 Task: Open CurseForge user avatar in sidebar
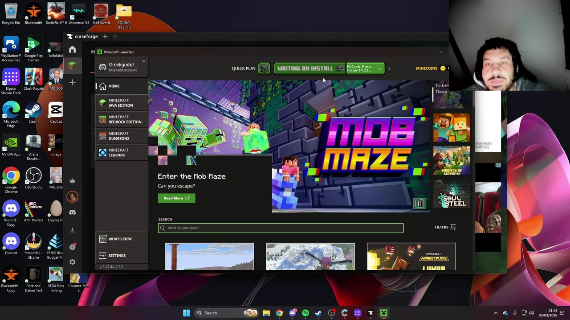click(x=73, y=196)
